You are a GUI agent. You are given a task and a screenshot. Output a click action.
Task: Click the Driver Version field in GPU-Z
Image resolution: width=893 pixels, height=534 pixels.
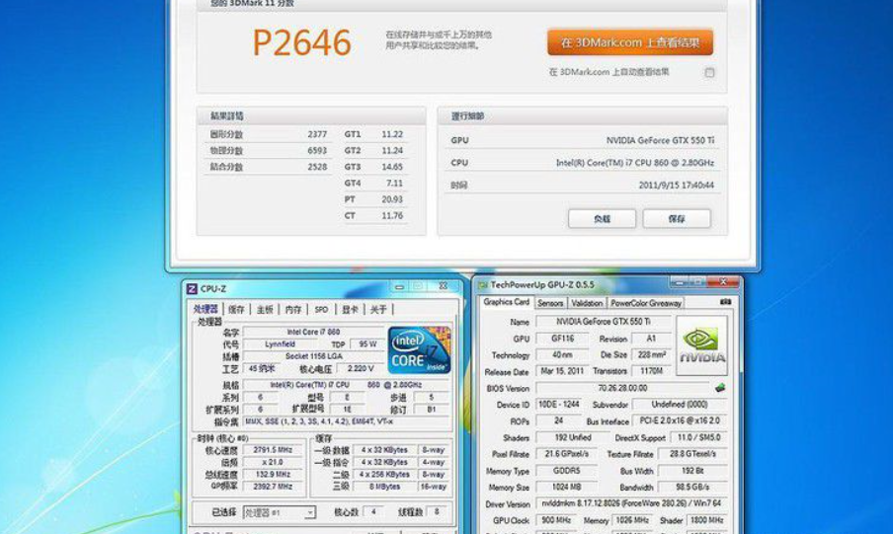pos(631,503)
